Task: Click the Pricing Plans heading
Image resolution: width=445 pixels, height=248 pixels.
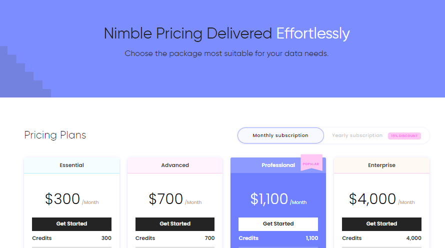Action: 55,135
